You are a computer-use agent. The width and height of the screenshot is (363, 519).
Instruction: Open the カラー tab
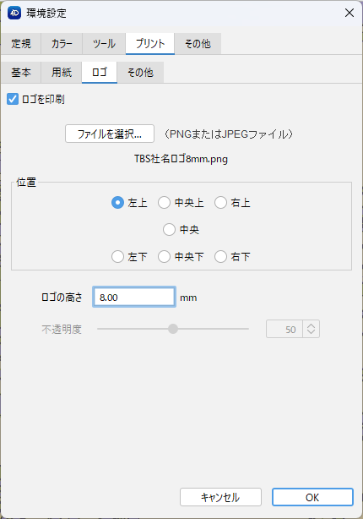[62, 44]
